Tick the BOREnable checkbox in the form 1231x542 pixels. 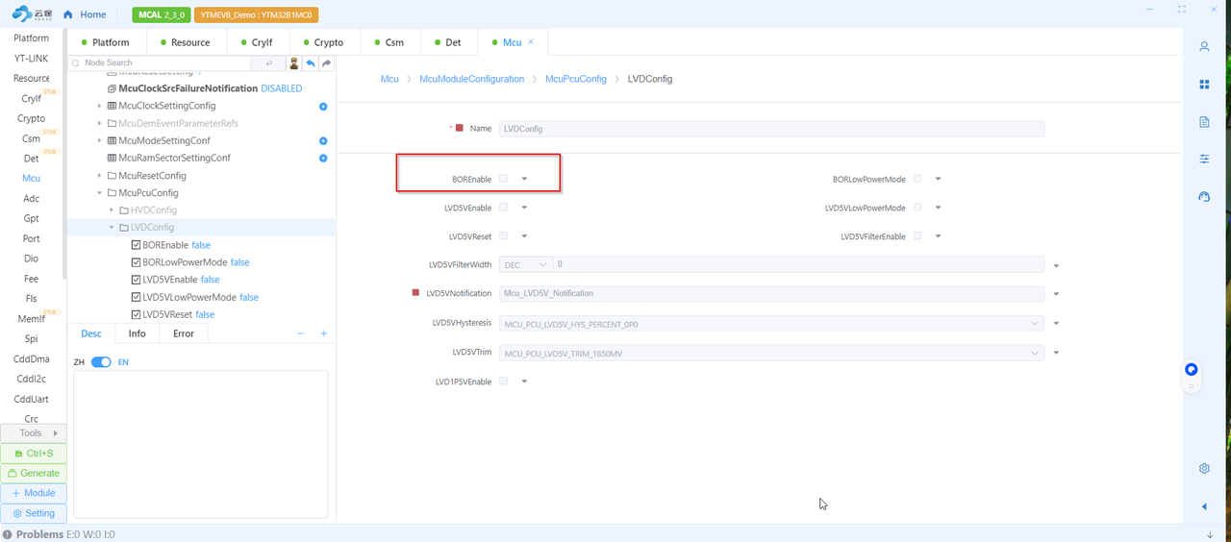[x=503, y=179]
